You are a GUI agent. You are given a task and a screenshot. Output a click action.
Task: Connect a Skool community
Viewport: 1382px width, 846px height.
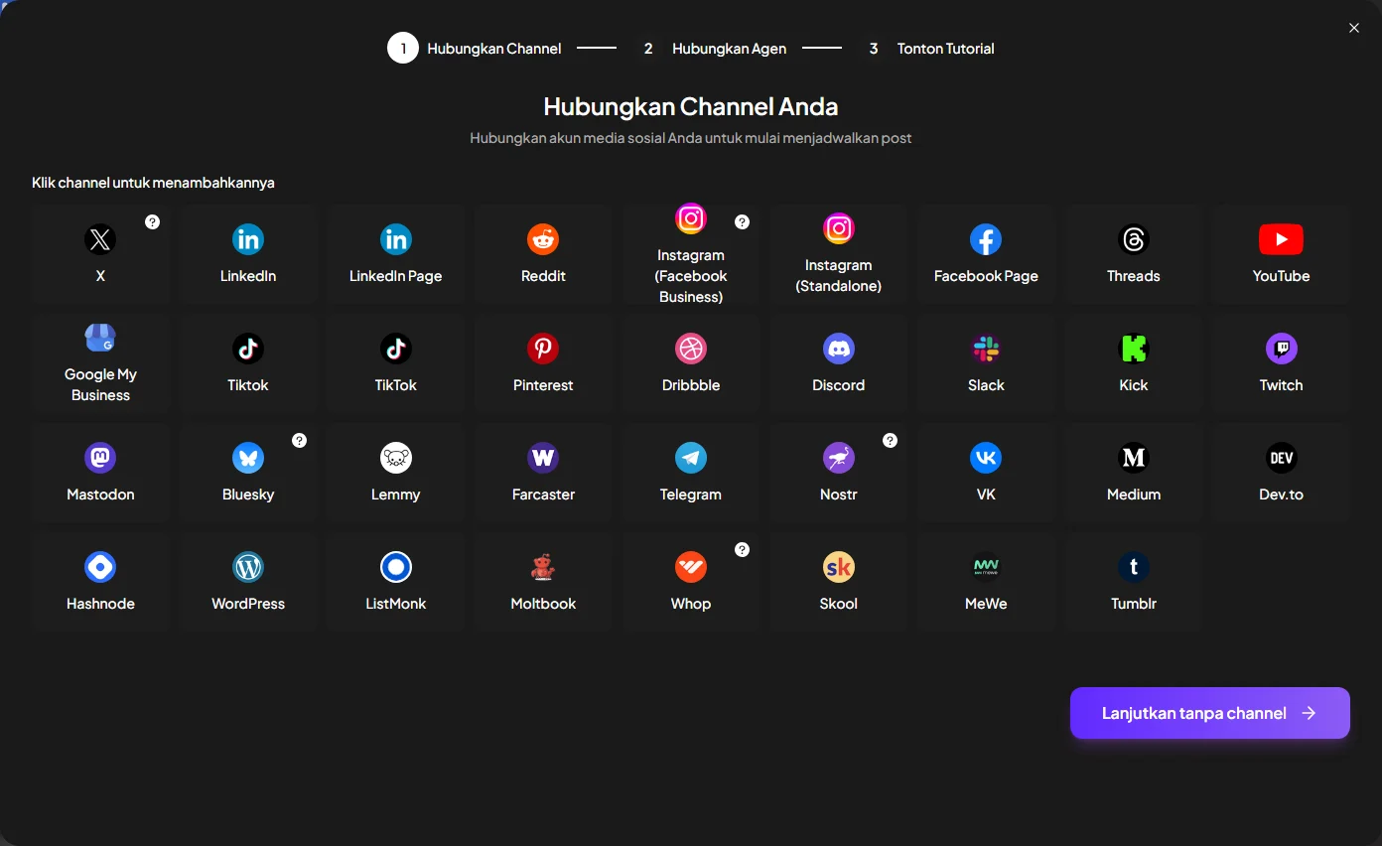point(839,582)
